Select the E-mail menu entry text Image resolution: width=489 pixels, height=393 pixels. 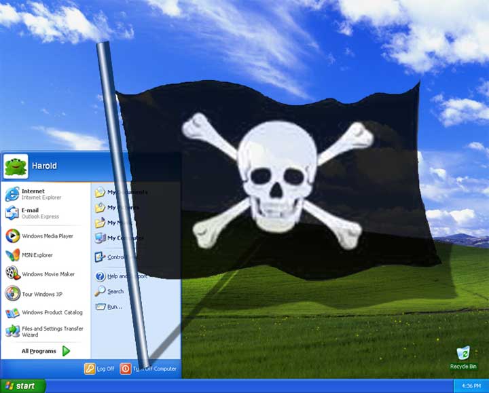31,210
